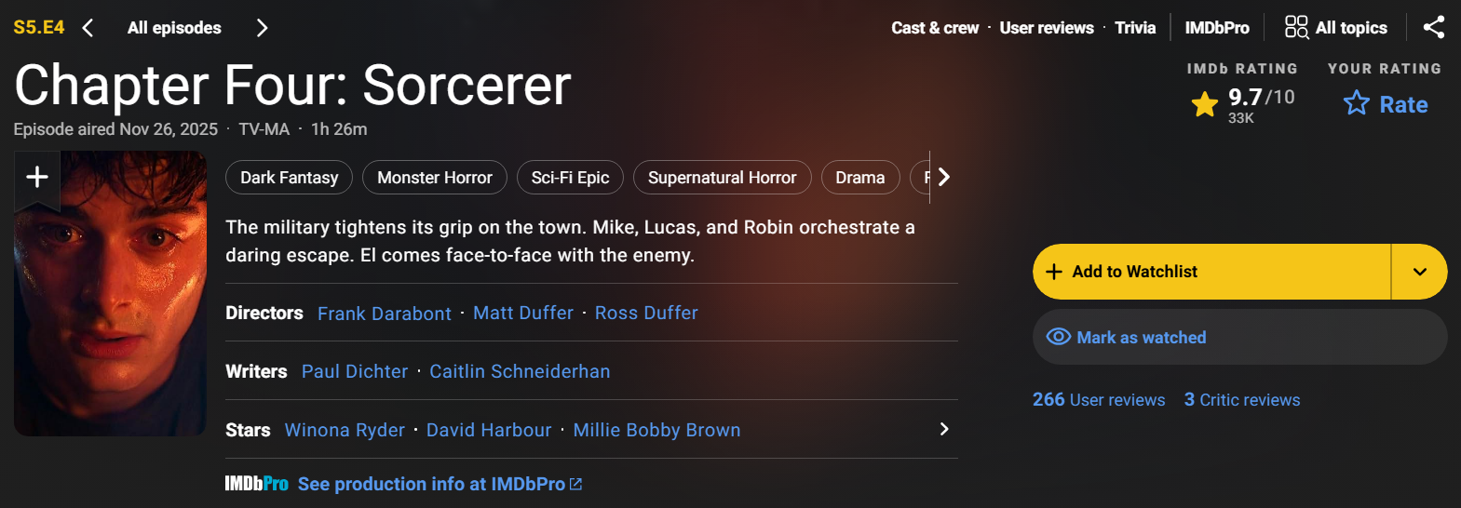Open the Trivia section
The image size is (1461, 508).
(x=1135, y=28)
